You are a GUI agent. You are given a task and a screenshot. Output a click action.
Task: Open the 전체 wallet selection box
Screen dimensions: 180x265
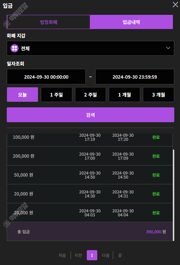point(91,48)
